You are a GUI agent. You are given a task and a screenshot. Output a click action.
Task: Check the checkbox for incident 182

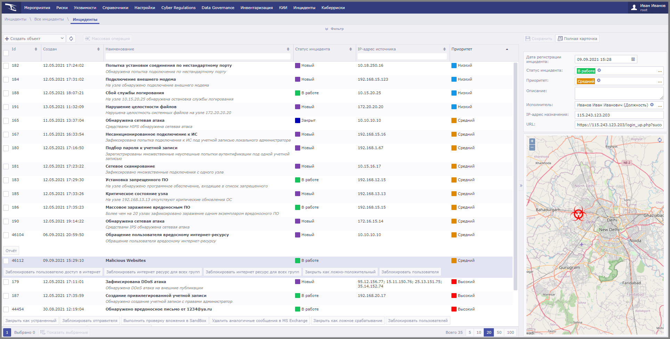(x=6, y=65)
